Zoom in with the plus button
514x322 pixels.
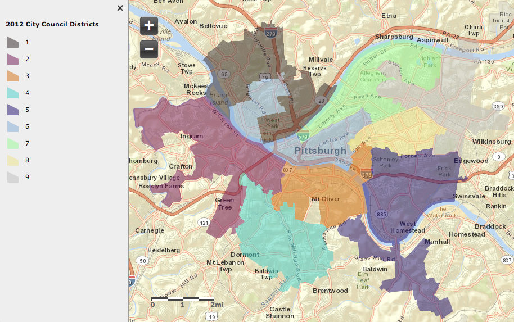tap(149, 25)
